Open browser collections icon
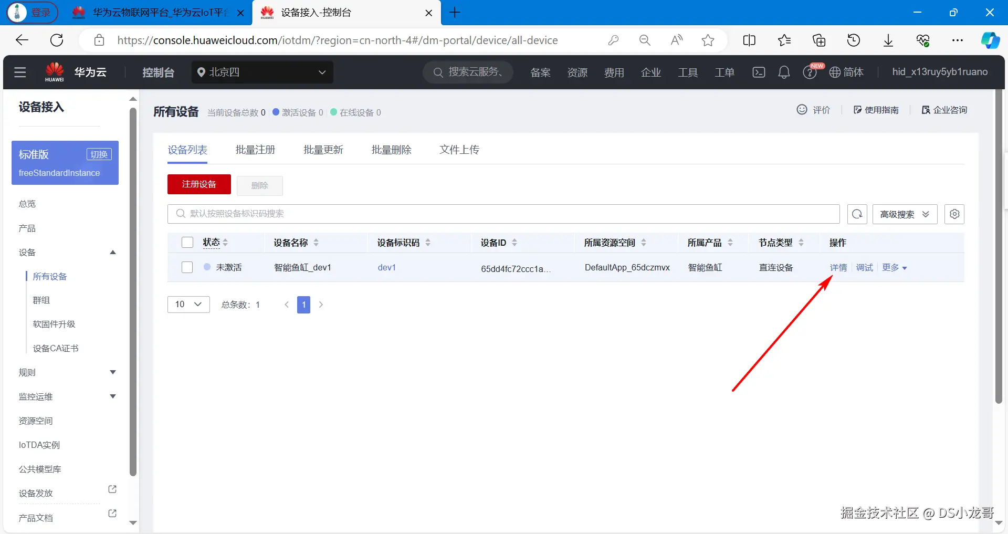The width and height of the screenshot is (1008, 534). pyautogui.click(x=819, y=40)
